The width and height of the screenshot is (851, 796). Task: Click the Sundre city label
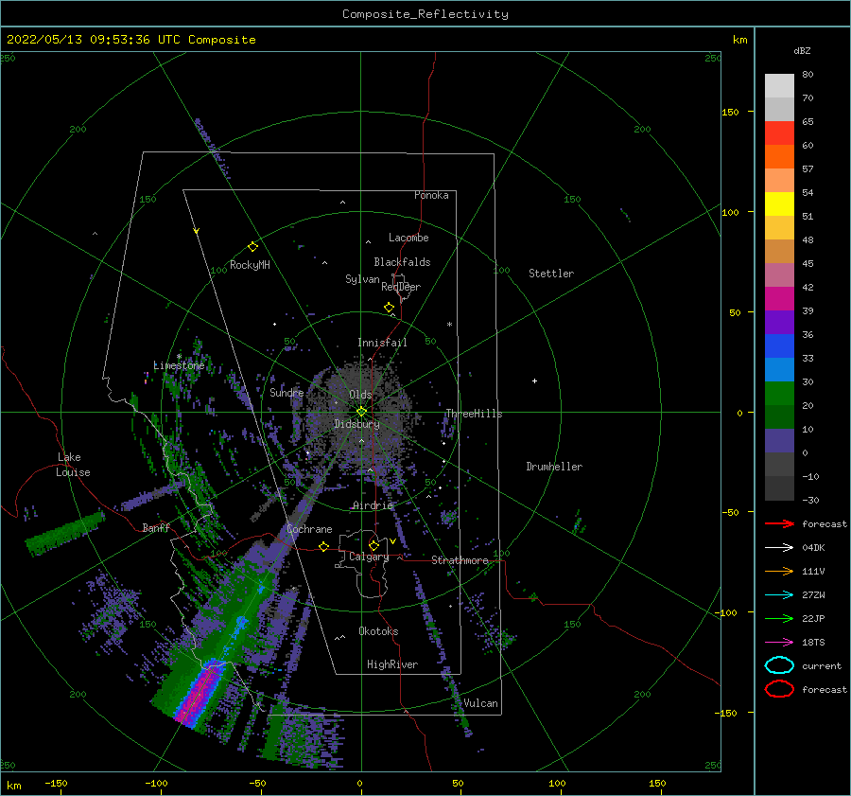click(287, 392)
